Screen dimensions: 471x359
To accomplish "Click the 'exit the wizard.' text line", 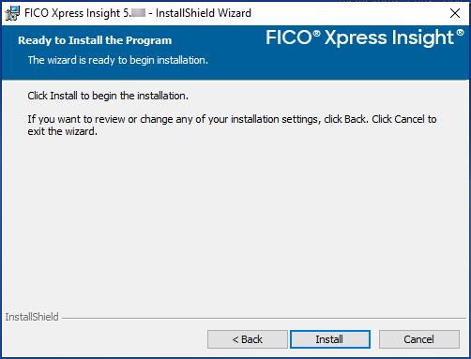I will (62, 131).
